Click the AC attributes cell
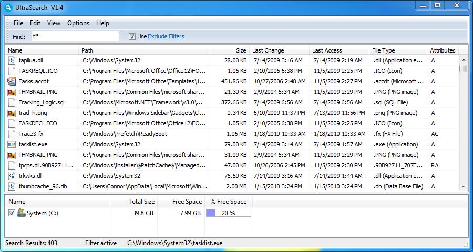 tap(435, 134)
